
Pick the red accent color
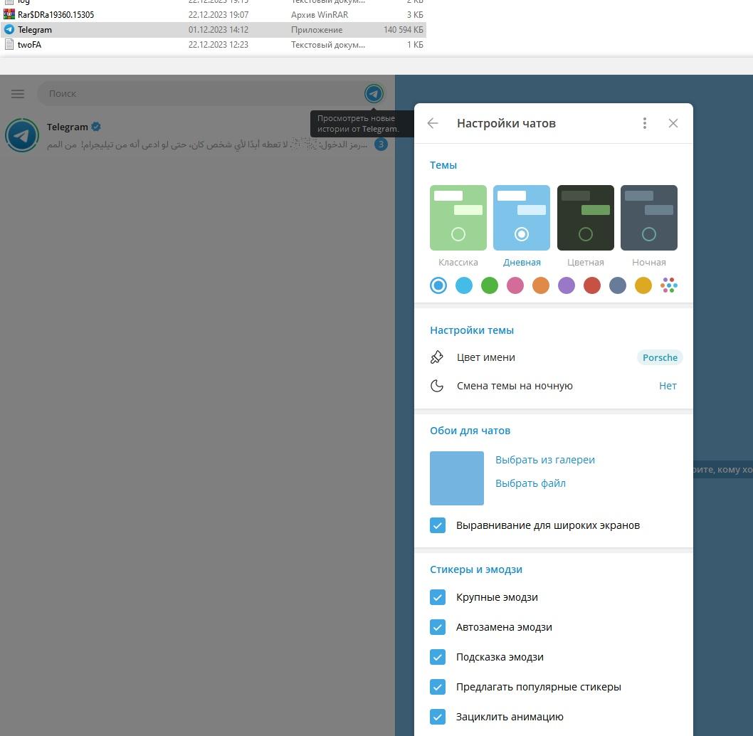point(591,285)
